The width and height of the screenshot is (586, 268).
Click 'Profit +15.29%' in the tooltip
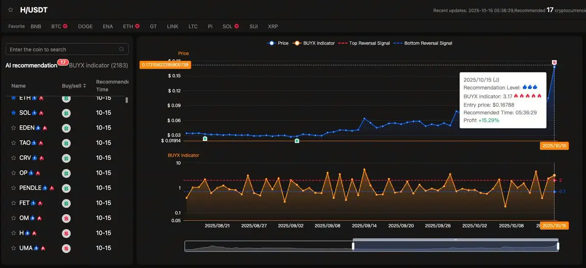481,120
